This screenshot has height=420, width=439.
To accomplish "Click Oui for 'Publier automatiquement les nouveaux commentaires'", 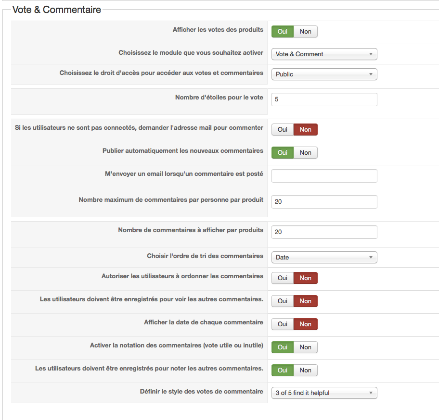I will (x=283, y=153).
